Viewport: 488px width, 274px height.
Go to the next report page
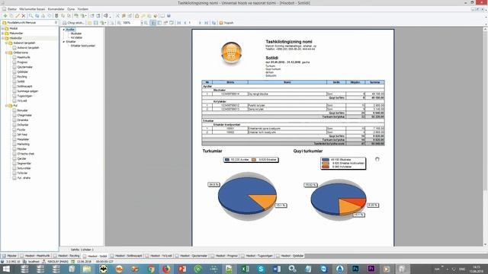point(200,23)
